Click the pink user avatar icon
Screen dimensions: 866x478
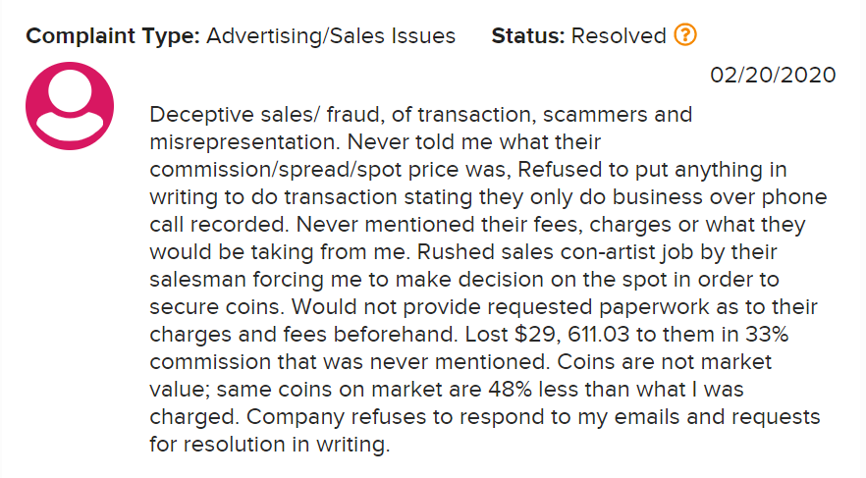[70, 106]
